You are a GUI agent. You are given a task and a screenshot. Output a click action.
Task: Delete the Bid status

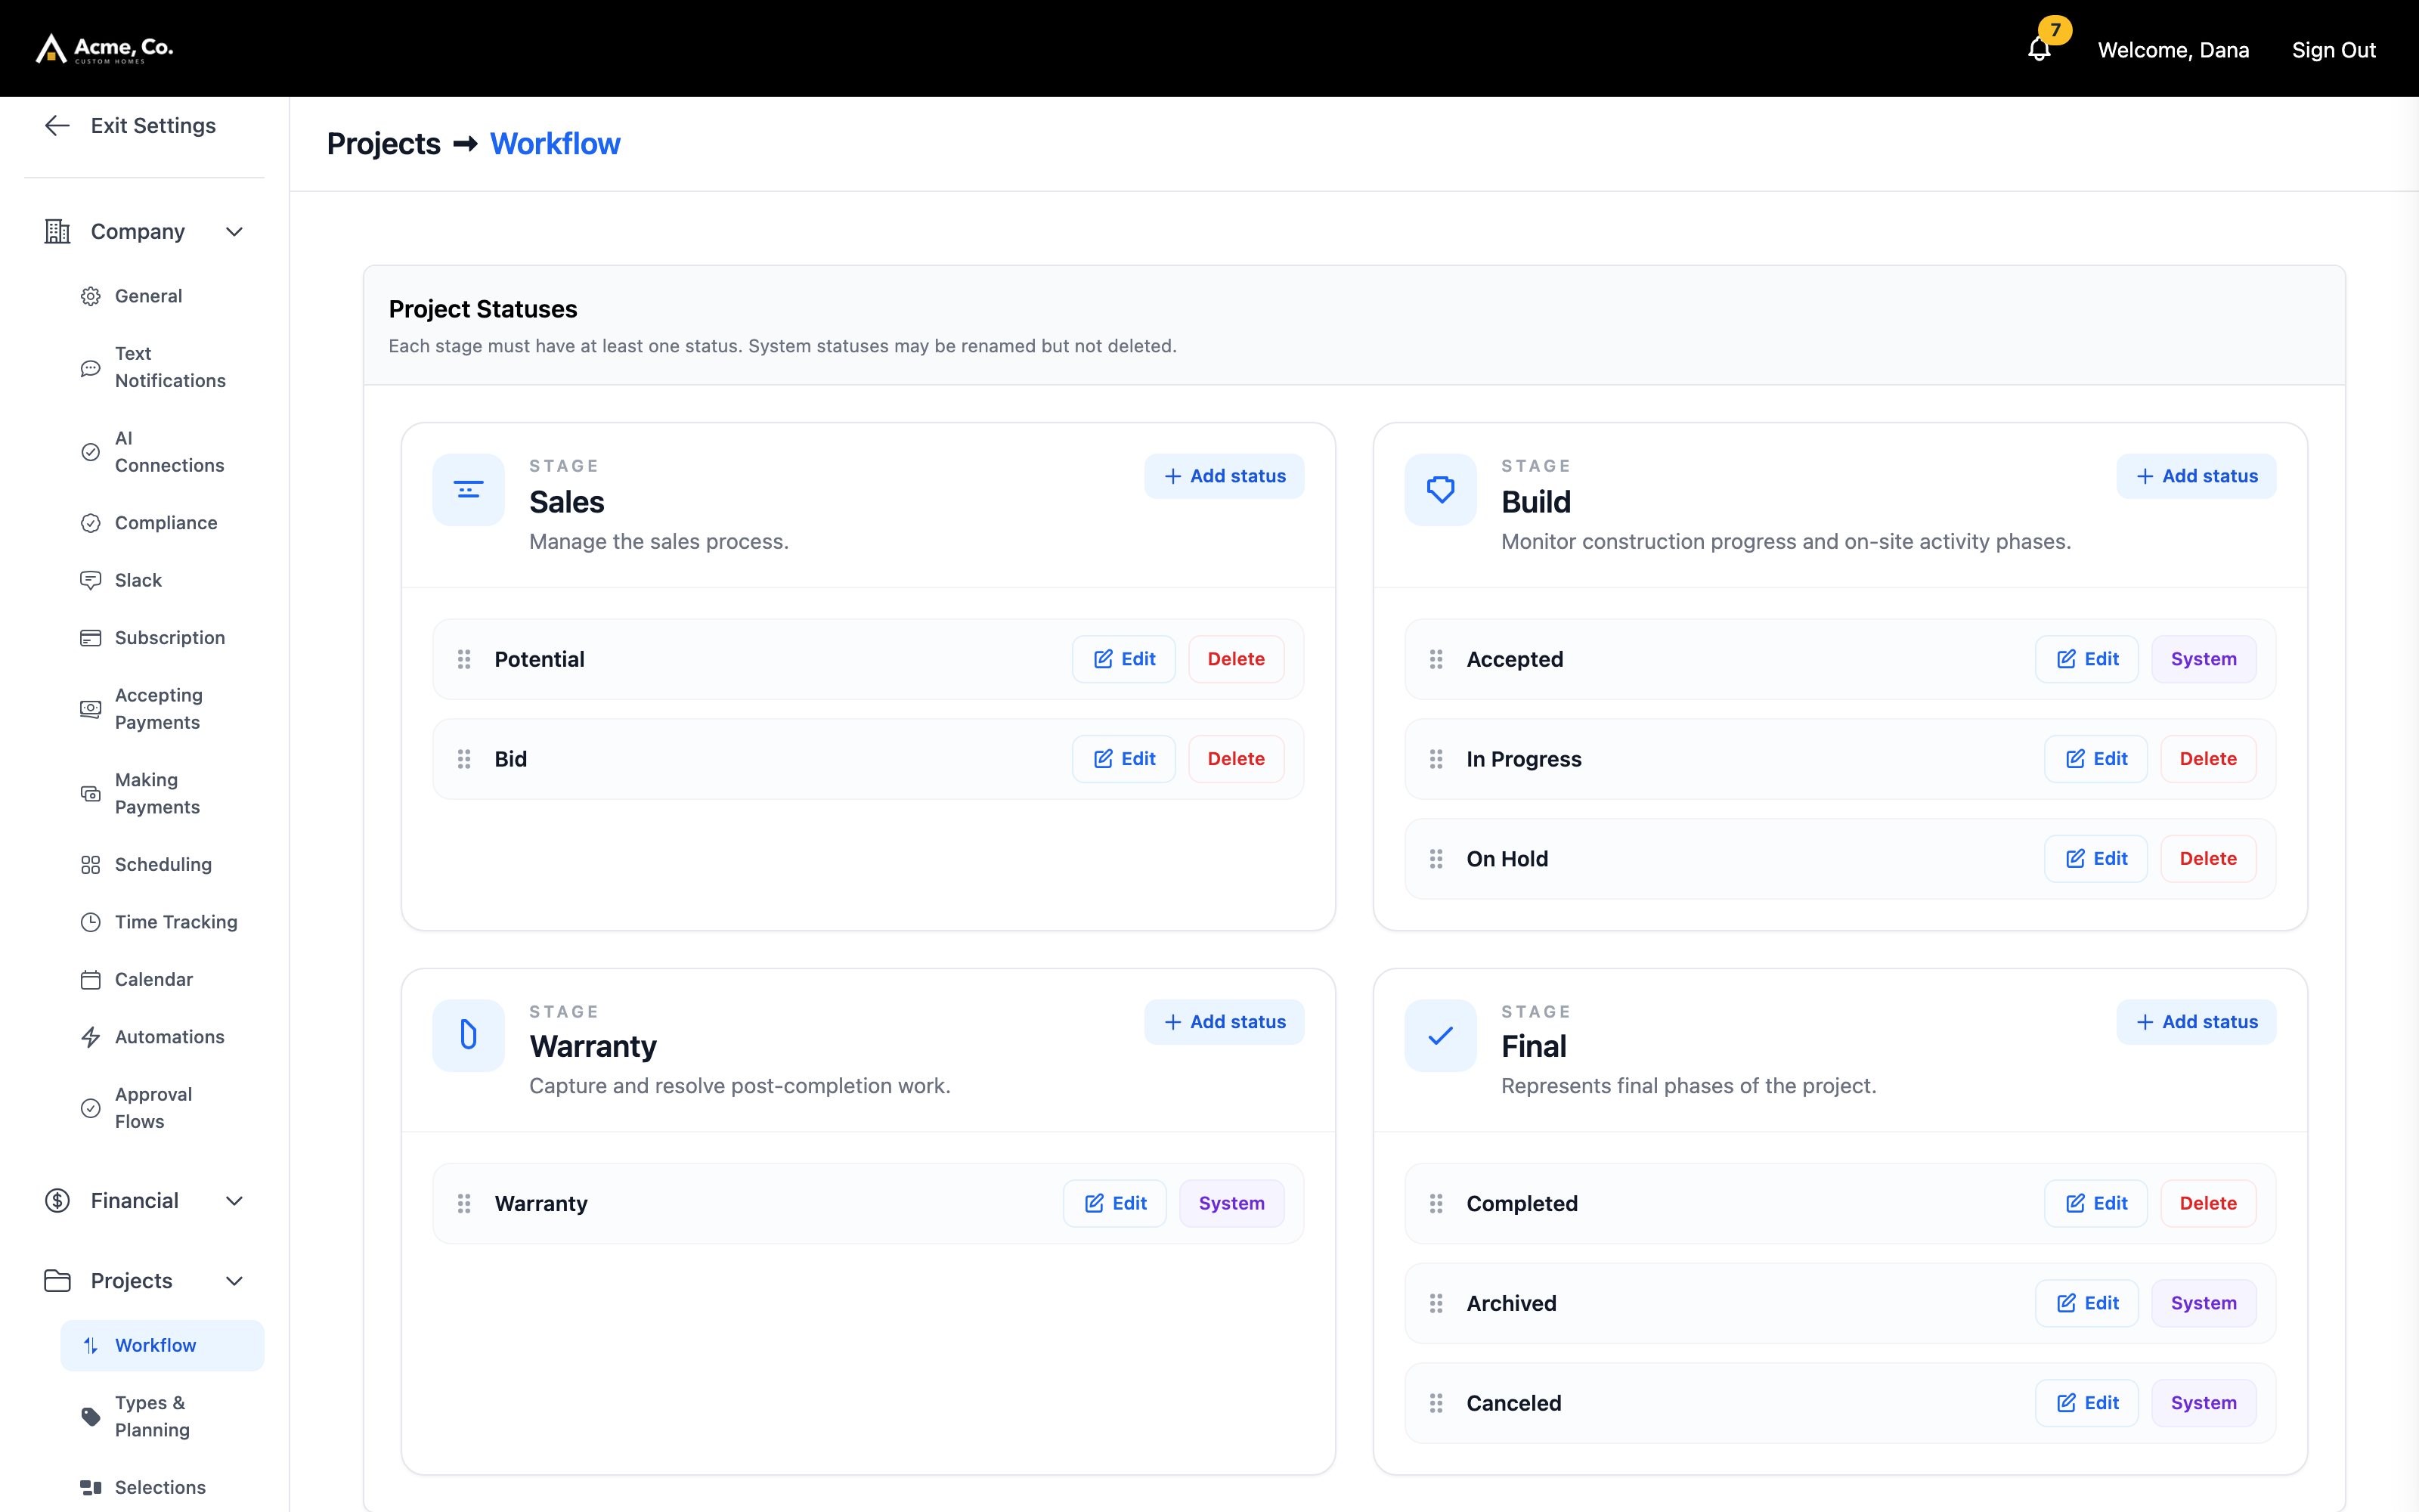(1235, 759)
